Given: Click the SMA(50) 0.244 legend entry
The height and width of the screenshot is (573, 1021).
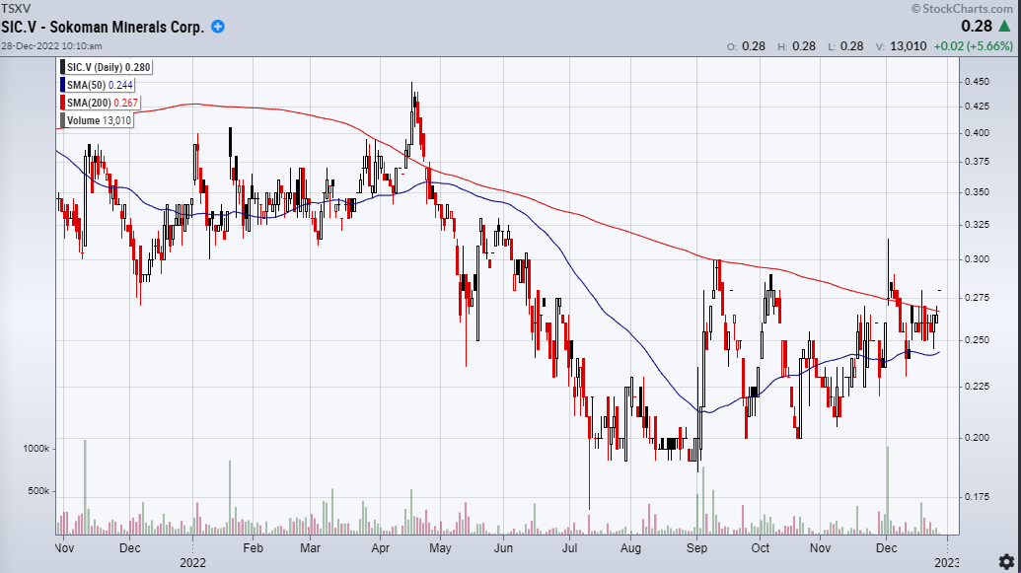Looking at the screenshot, I should (98, 85).
